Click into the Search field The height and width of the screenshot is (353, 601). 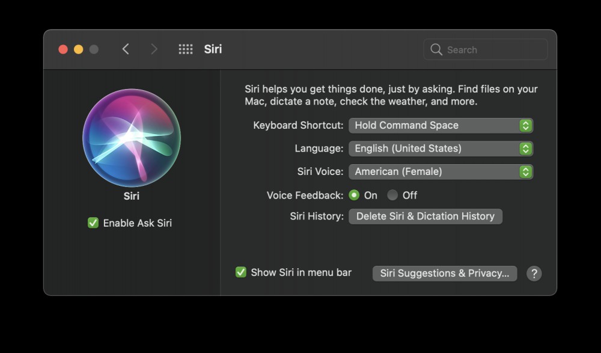486,49
